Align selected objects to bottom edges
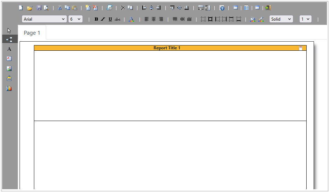This screenshot has width=329, height=192. click(x=187, y=8)
